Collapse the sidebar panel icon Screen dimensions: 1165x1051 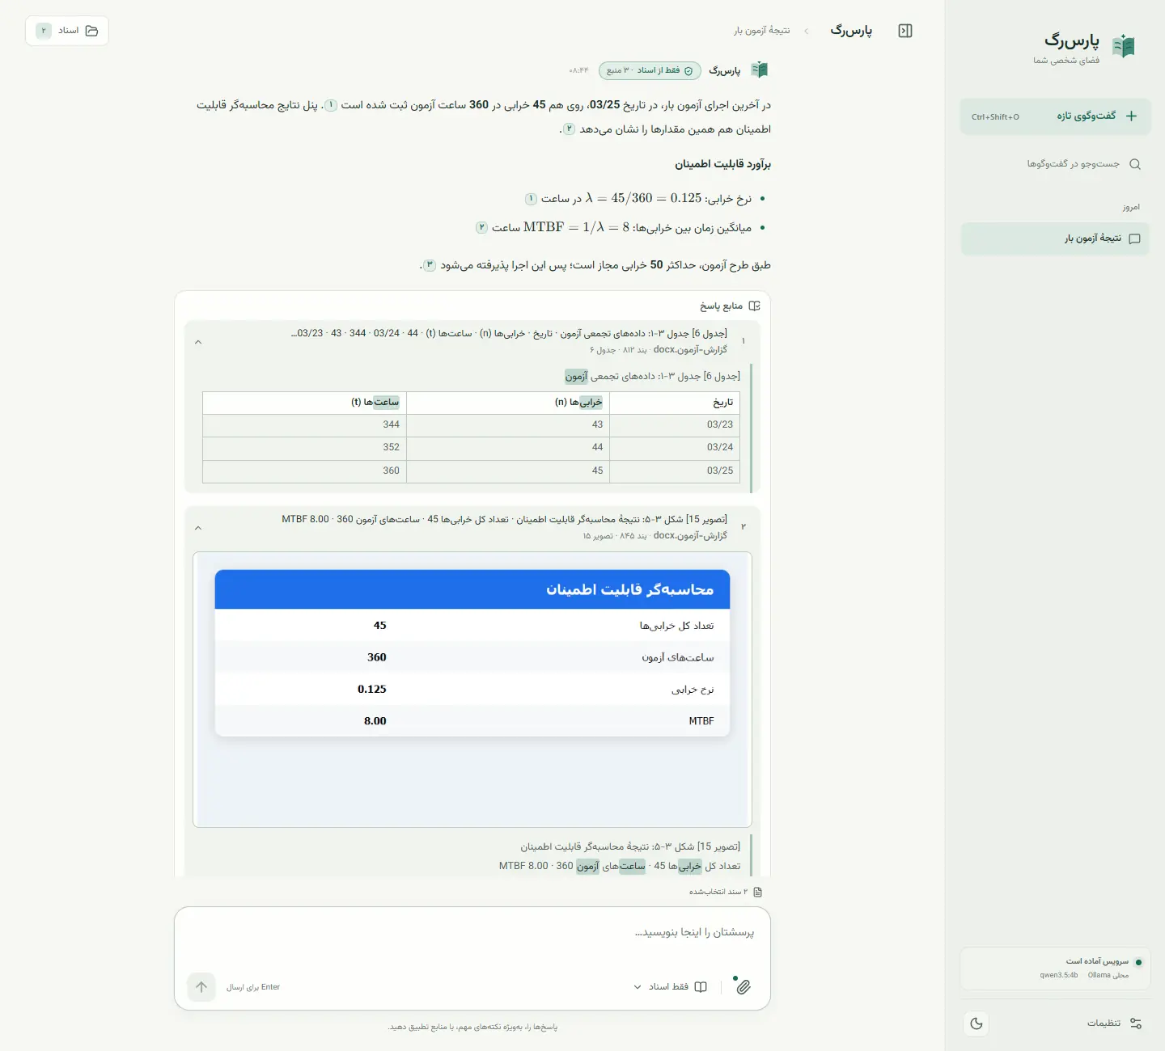[905, 31]
